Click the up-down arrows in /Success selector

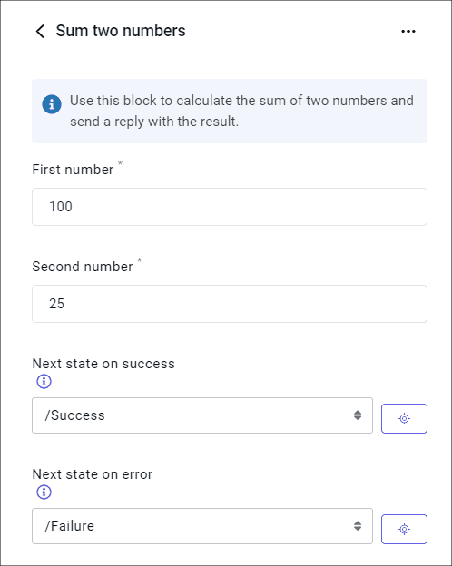(358, 415)
